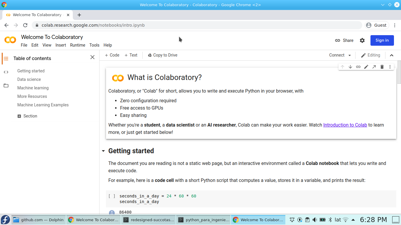Click the Wi-Fi network icon in tray
The width and height of the screenshot is (401, 225).
click(346, 220)
